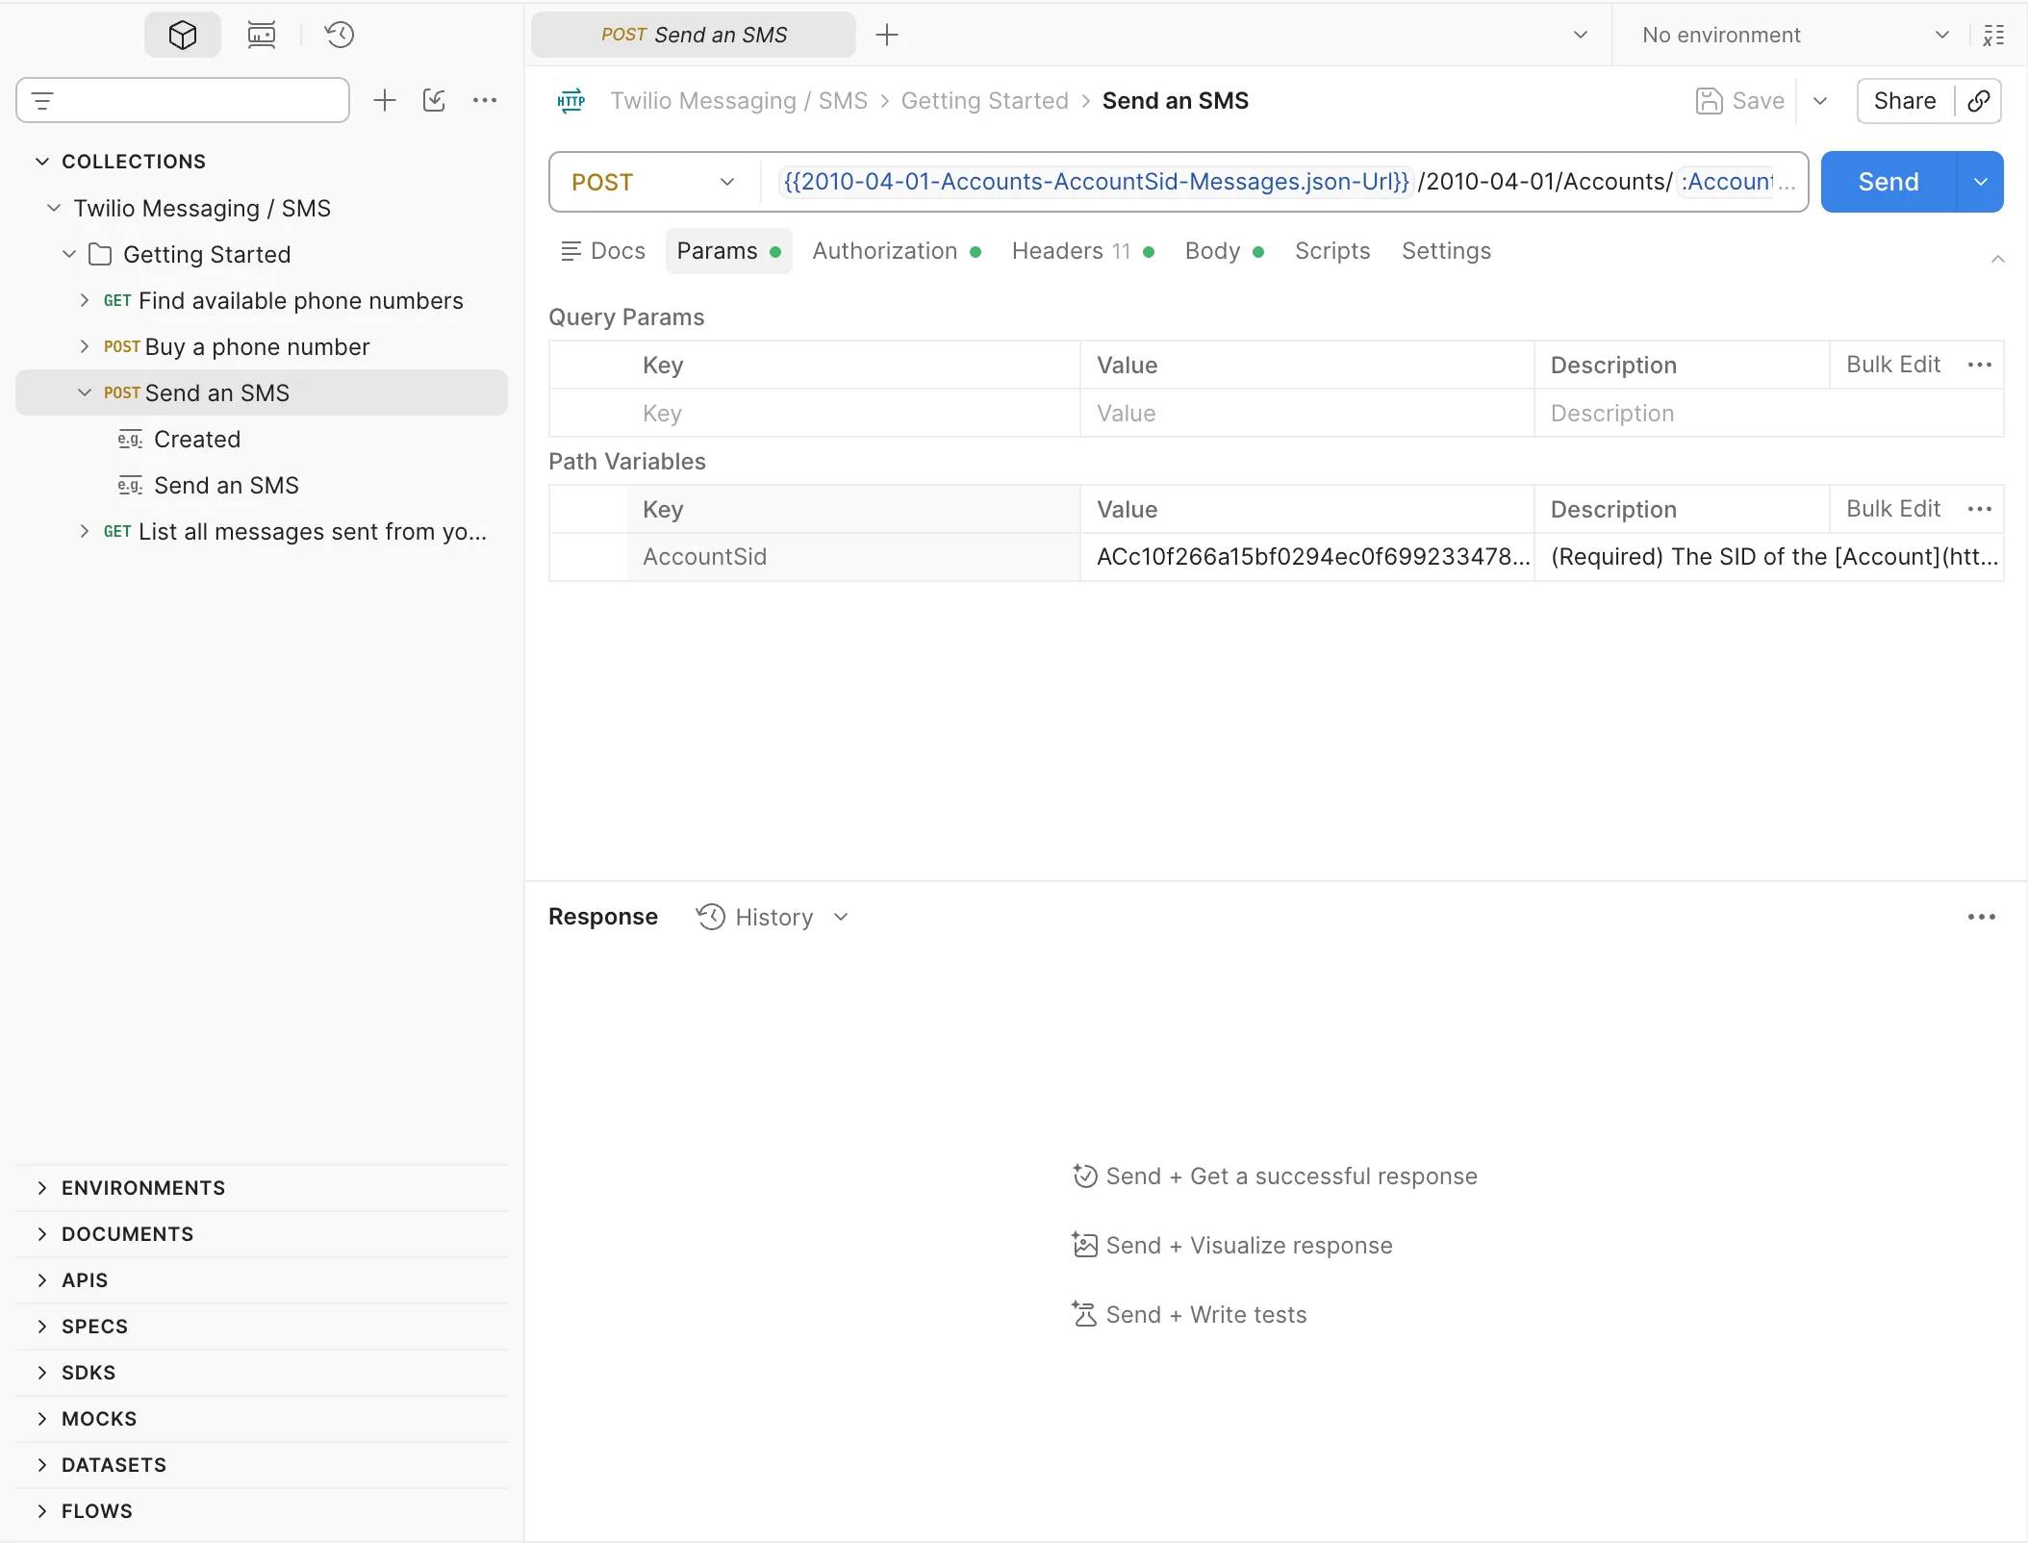2028x1543 pixels.
Task: Click the empty query param Key field
Action: pos(854,414)
